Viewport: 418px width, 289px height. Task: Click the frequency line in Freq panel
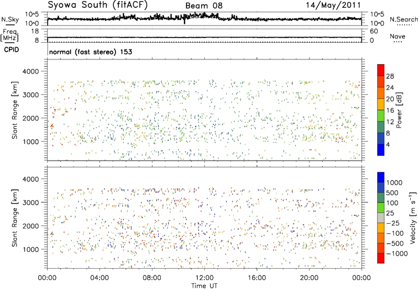click(204, 38)
